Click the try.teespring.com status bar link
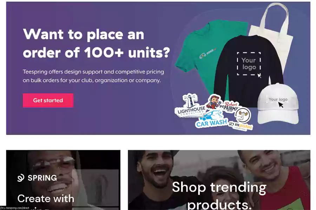This screenshot has width=316, height=210. [x=14, y=208]
